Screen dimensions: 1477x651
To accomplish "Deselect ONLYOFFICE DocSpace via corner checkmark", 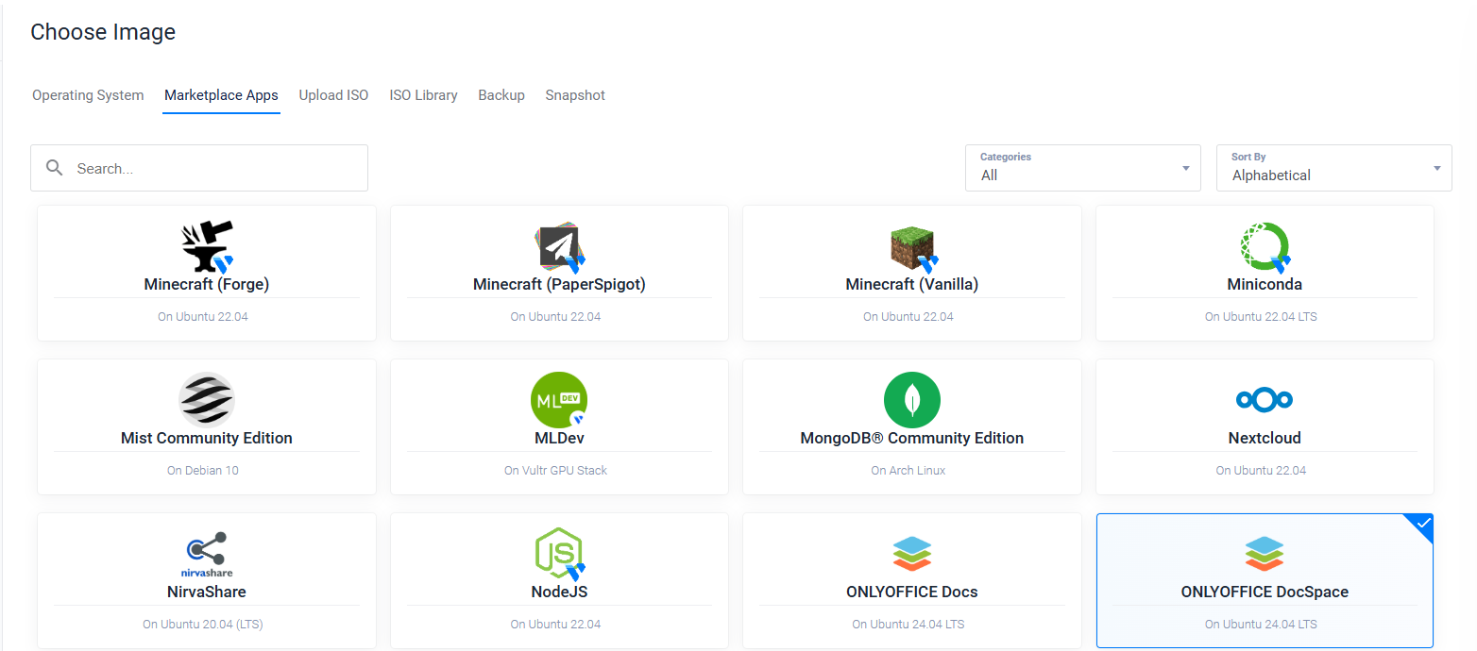I will pos(1423,524).
